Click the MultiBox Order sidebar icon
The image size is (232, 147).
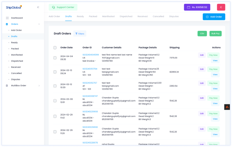(7, 85)
